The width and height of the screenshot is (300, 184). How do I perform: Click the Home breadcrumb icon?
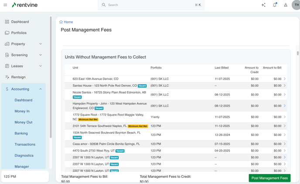click(61, 22)
